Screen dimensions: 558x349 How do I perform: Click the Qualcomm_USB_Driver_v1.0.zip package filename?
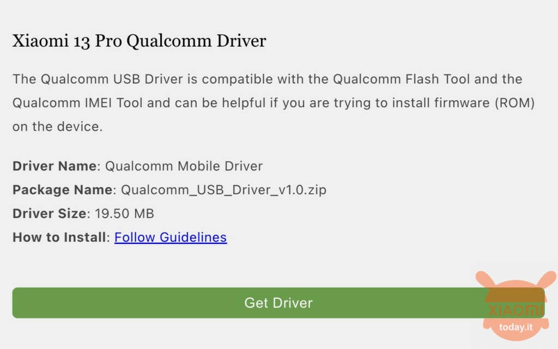coord(223,190)
